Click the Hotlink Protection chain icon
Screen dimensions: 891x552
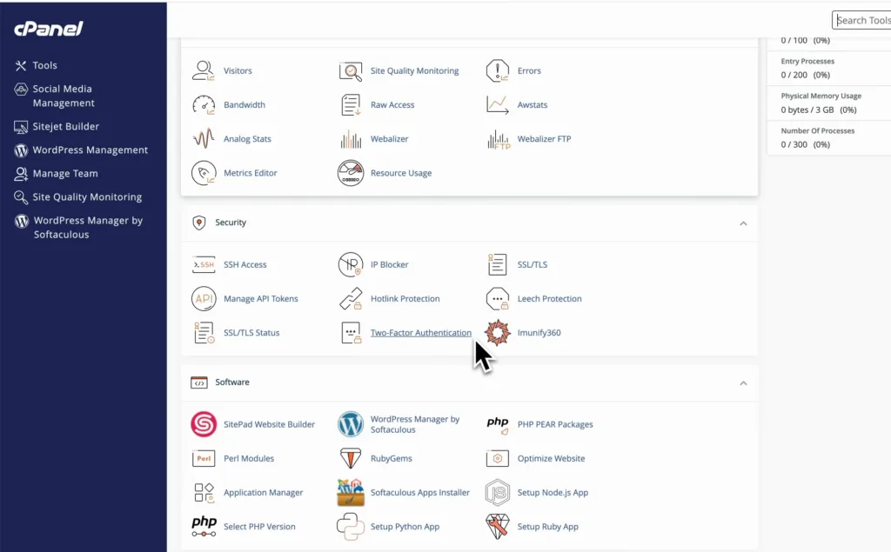coord(351,299)
